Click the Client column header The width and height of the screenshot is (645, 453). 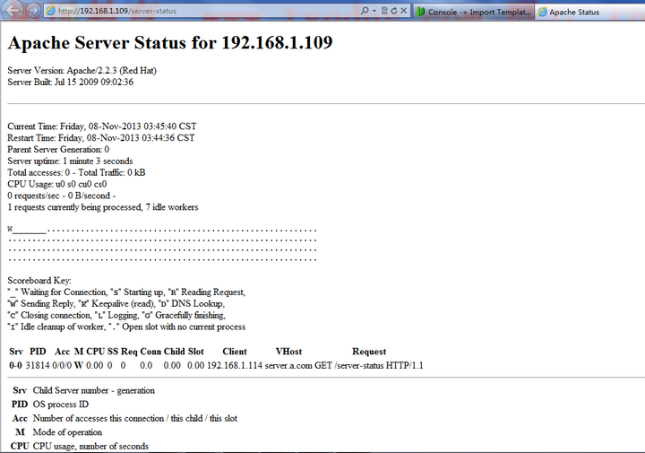click(235, 352)
